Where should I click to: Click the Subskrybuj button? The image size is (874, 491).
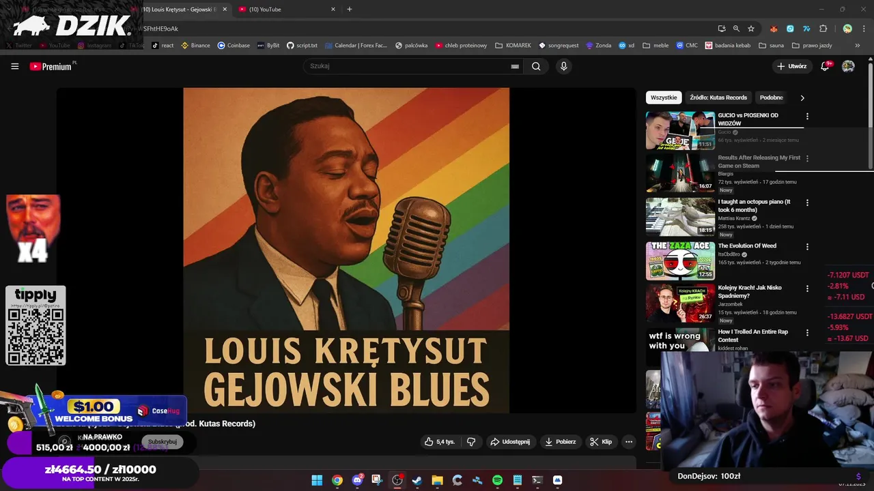coord(163,442)
